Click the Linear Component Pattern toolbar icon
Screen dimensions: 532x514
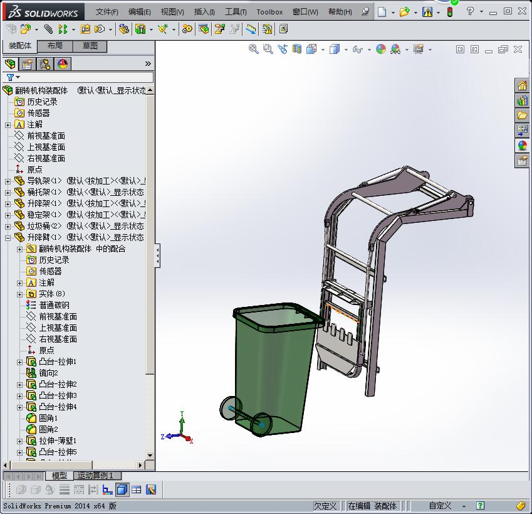63,29
